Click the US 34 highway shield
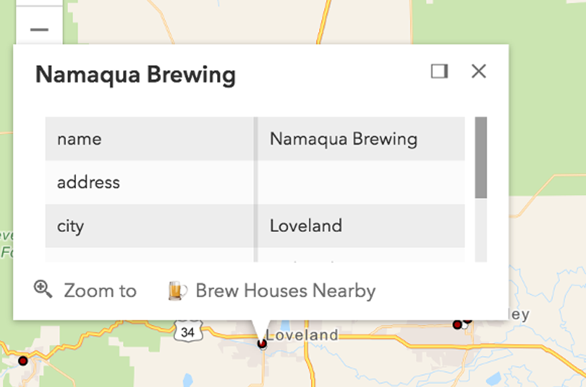The image size is (586, 387). 188,331
